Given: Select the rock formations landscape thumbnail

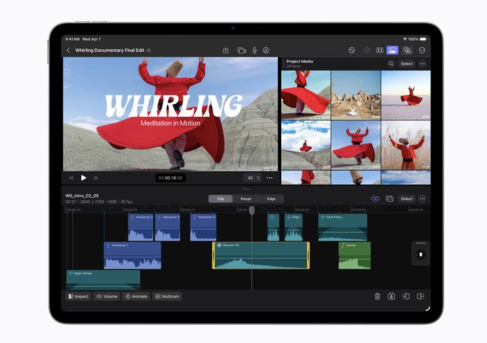Looking at the screenshot, I should [x=356, y=95].
